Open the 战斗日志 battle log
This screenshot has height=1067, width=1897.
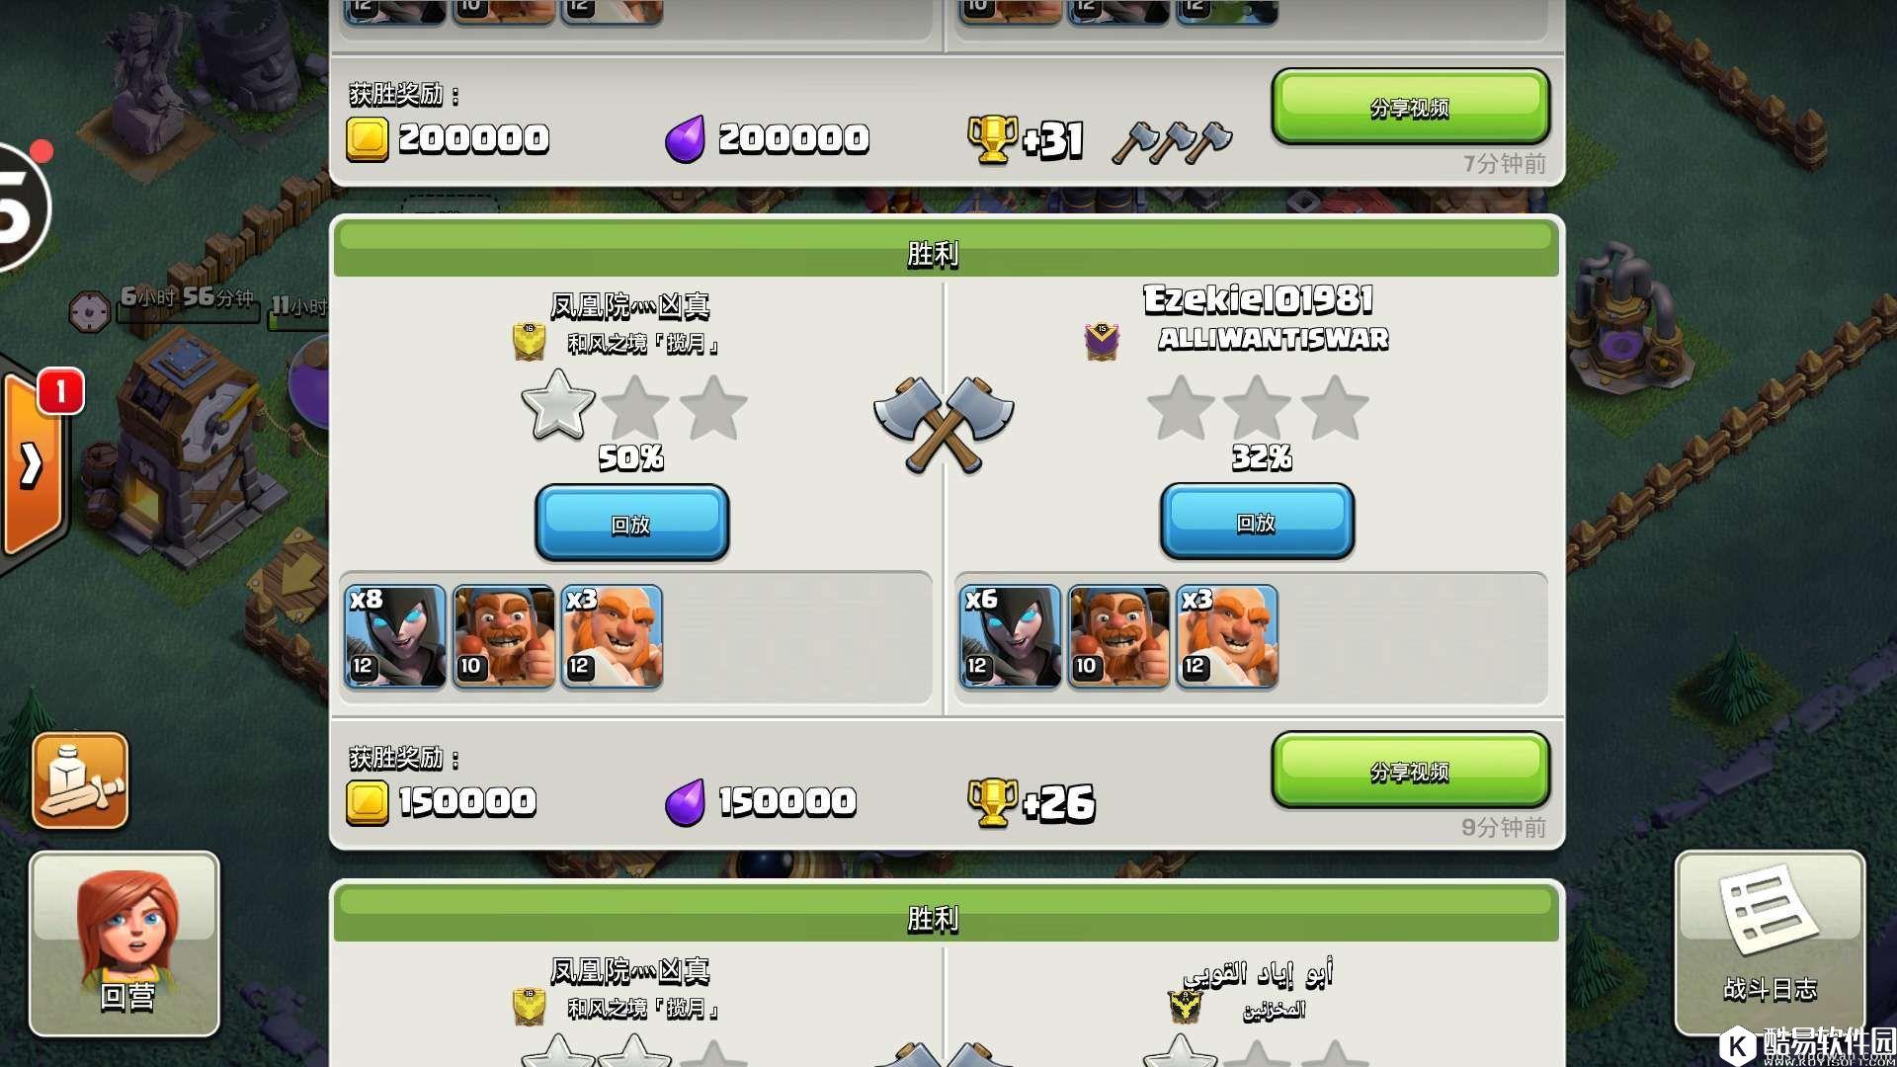tap(1770, 943)
